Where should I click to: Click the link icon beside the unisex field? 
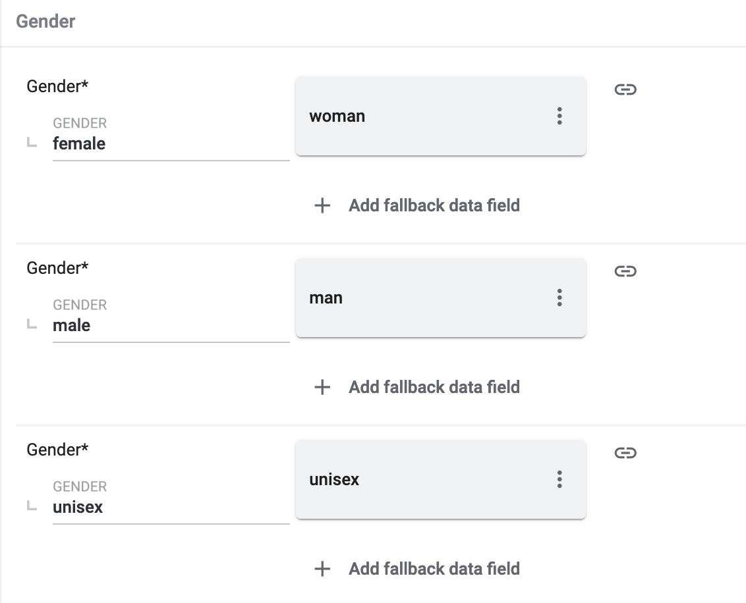[625, 453]
